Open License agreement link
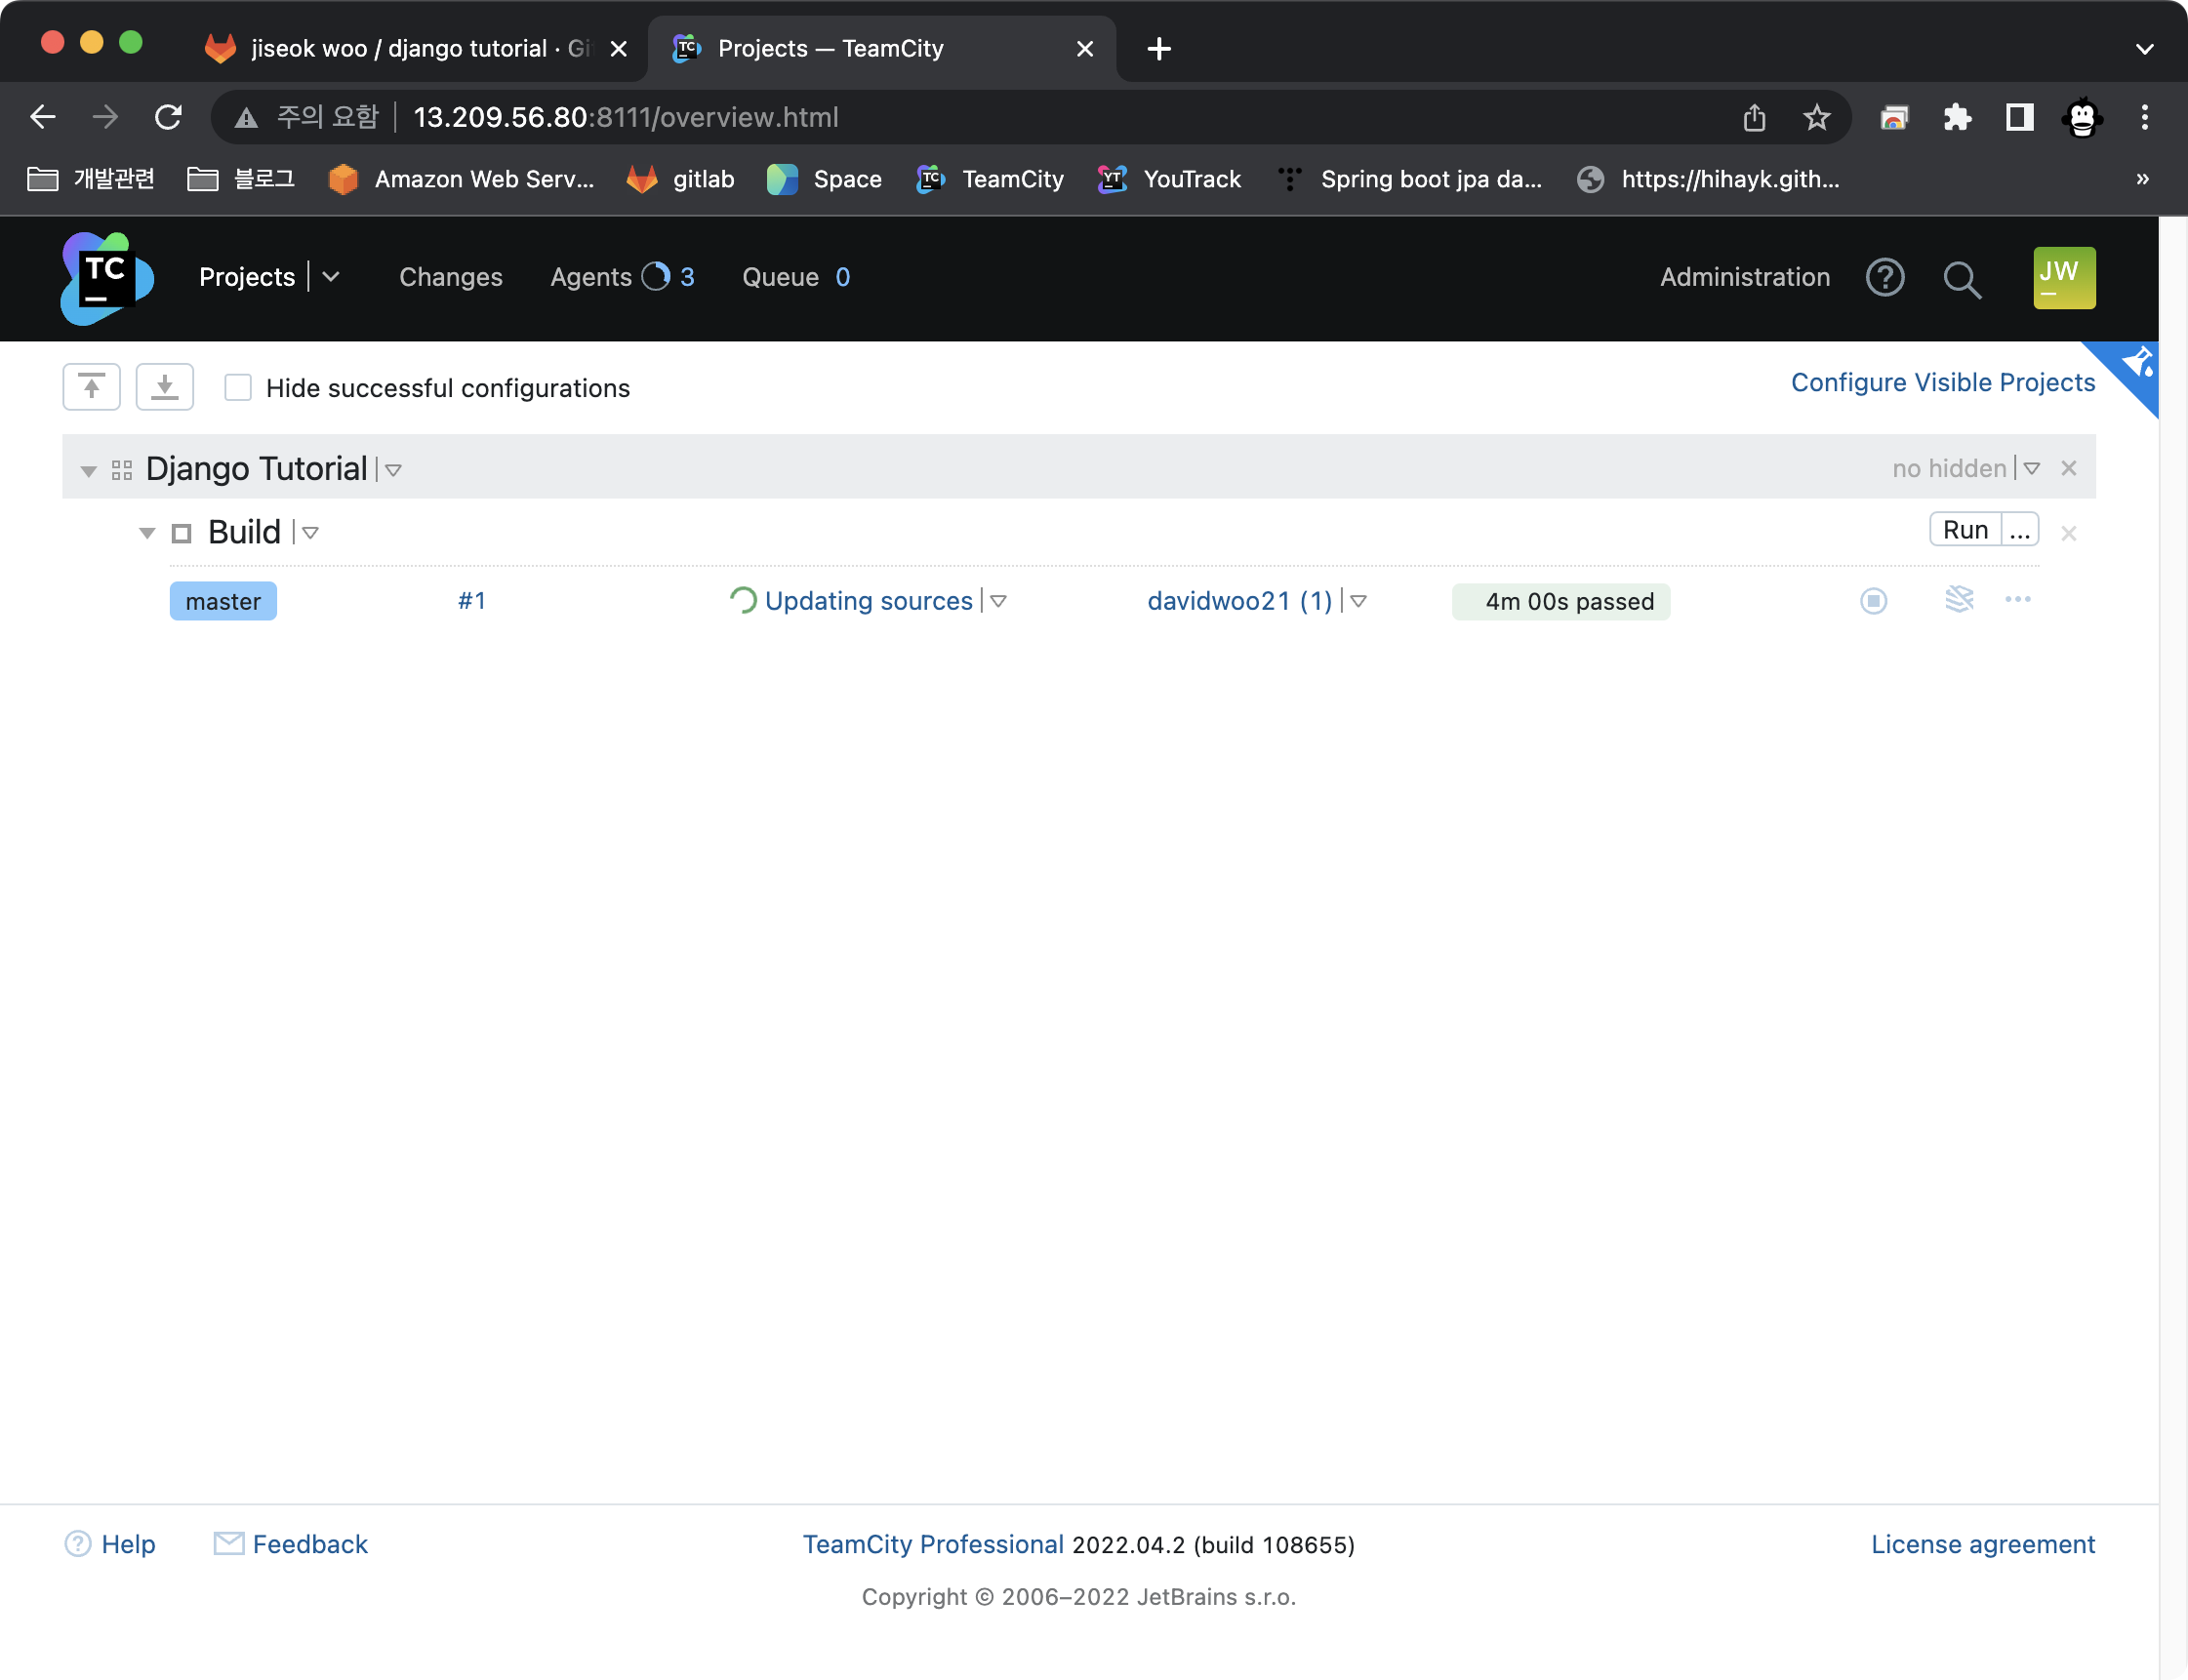The image size is (2188, 1680). pyautogui.click(x=1983, y=1544)
